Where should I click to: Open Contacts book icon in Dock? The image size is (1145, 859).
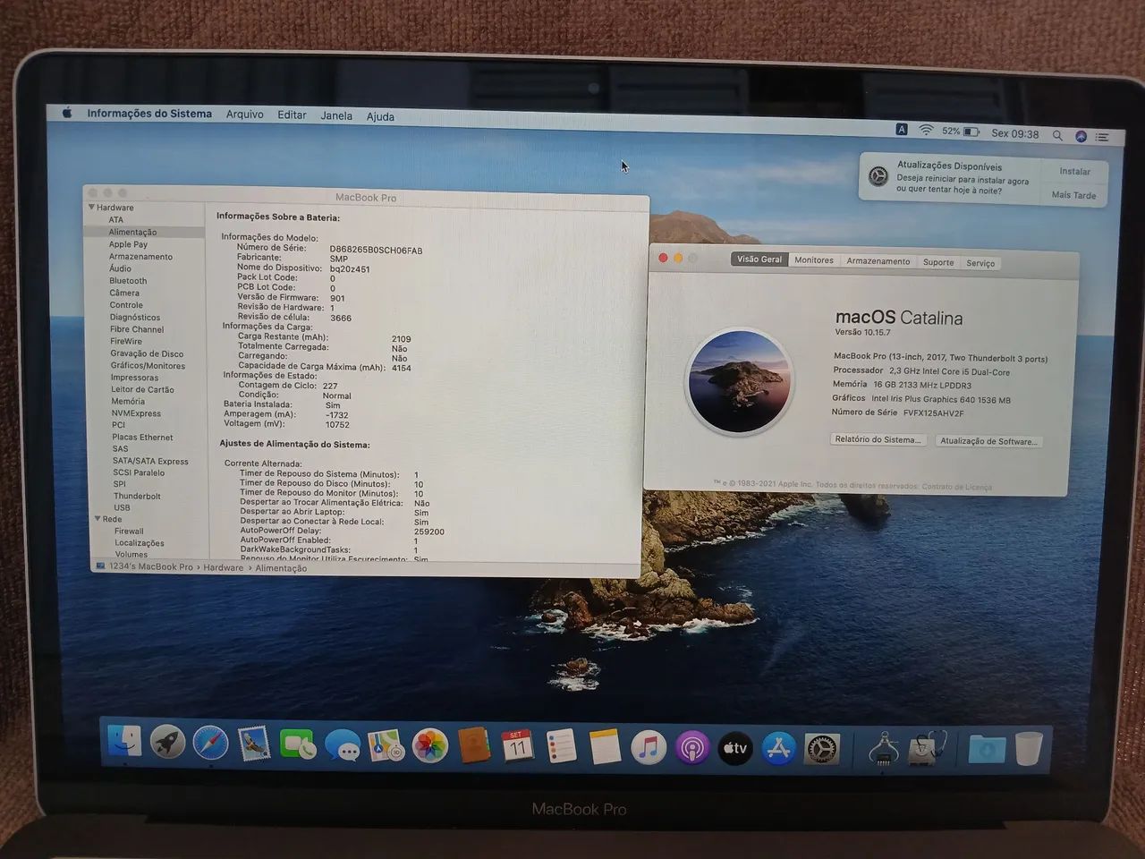click(473, 746)
